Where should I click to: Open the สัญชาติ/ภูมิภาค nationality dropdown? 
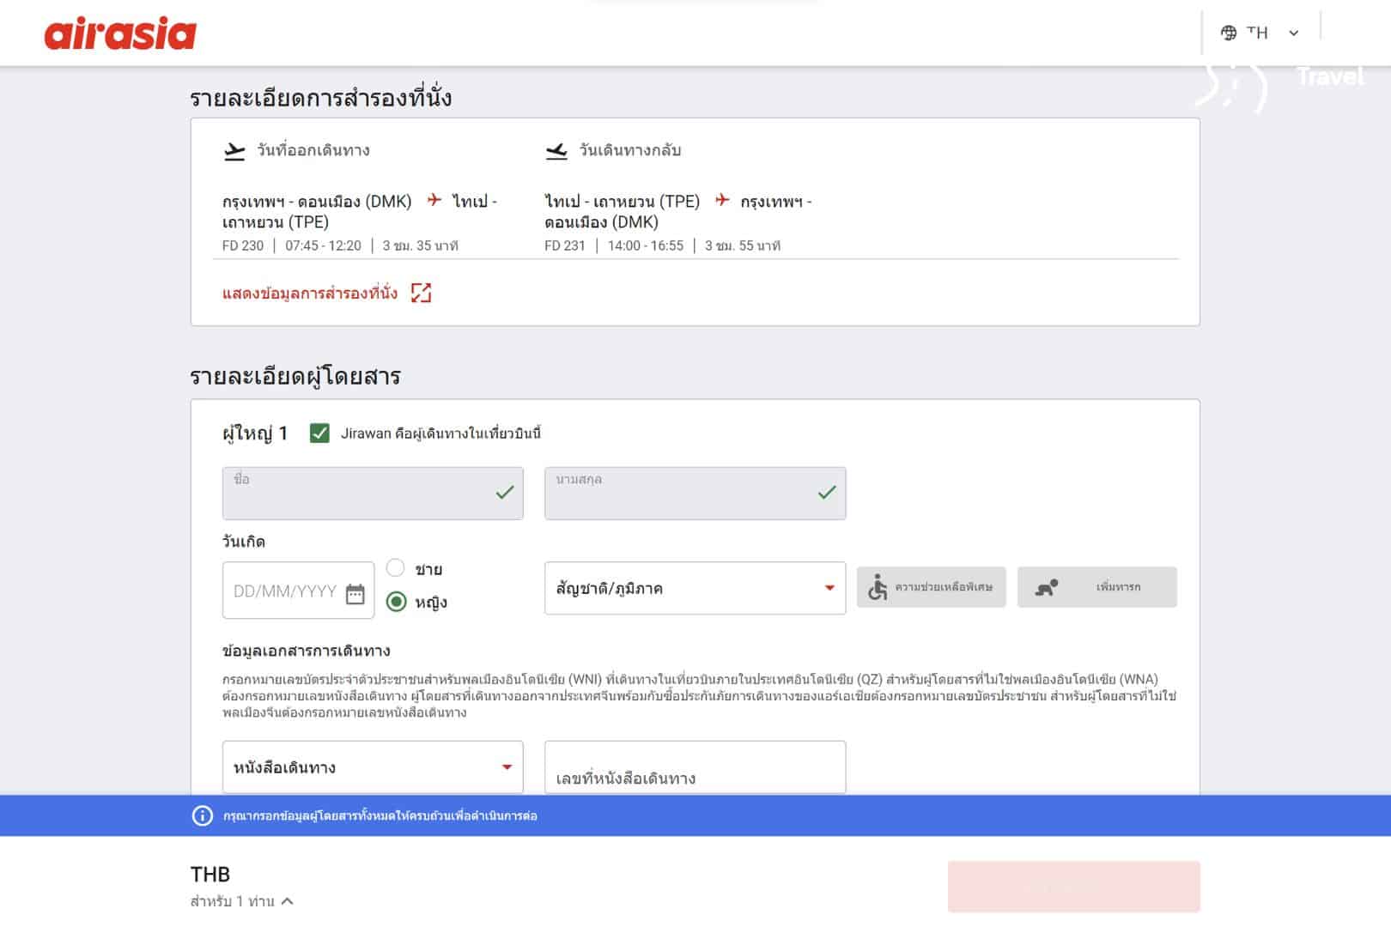click(695, 589)
